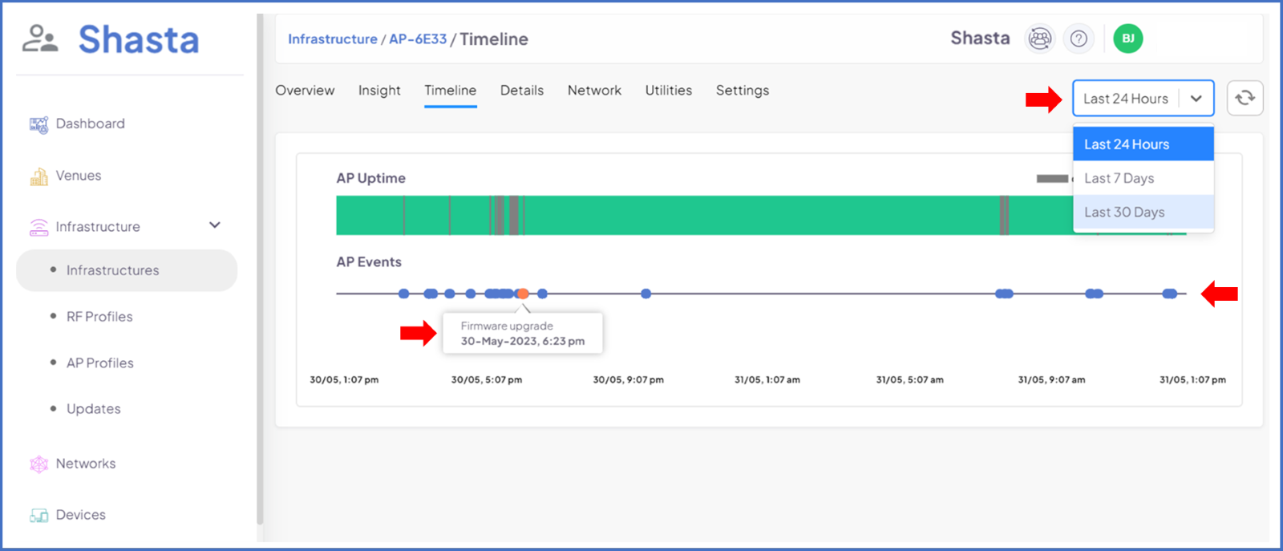Open AP Profiles submenu item
The height and width of the screenshot is (551, 1283).
click(x=100, y=363)
